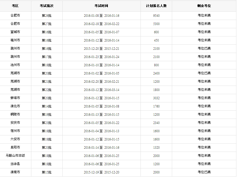The image size is (238, 179).
Task: Click the 考试批次 column header
Action: (x=47, y=6)
